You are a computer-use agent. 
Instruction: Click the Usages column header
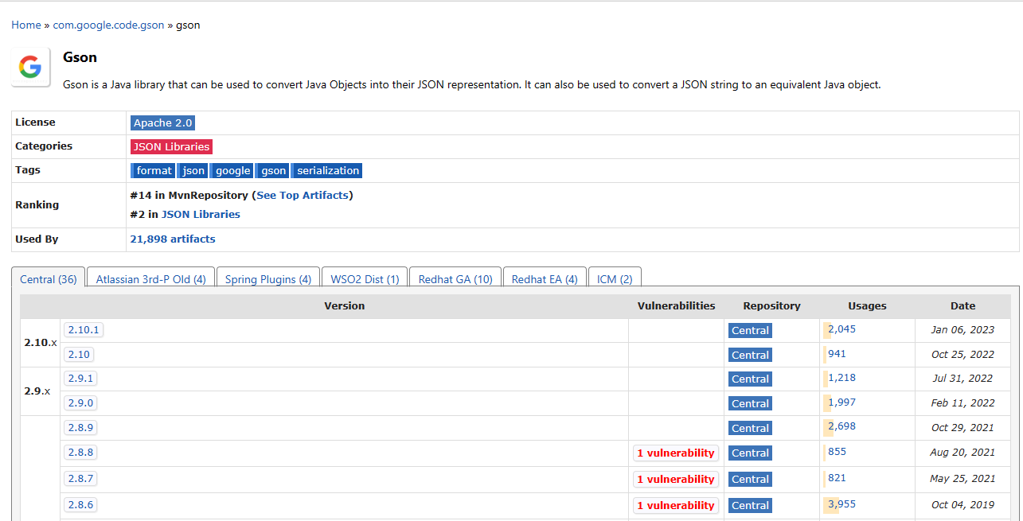[867, 305]
